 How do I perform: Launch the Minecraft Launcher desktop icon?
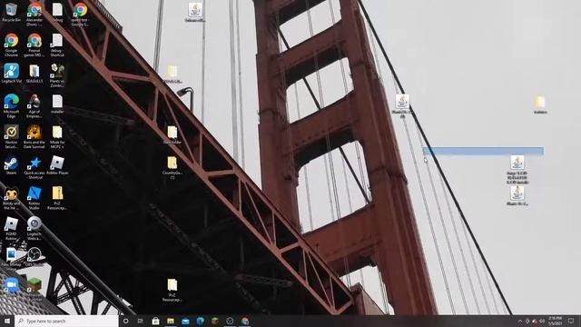click(x=34, y=289)
